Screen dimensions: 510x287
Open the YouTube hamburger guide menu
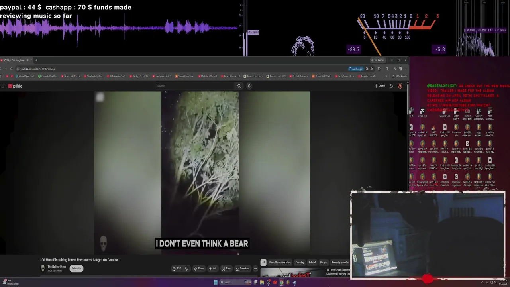click(3, 86)
